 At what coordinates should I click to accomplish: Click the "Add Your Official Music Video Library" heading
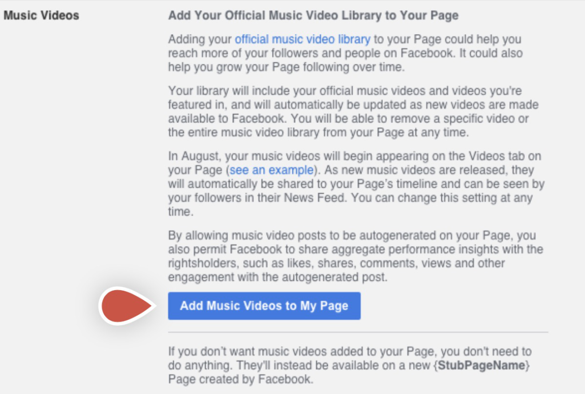[x=314, y=15]
